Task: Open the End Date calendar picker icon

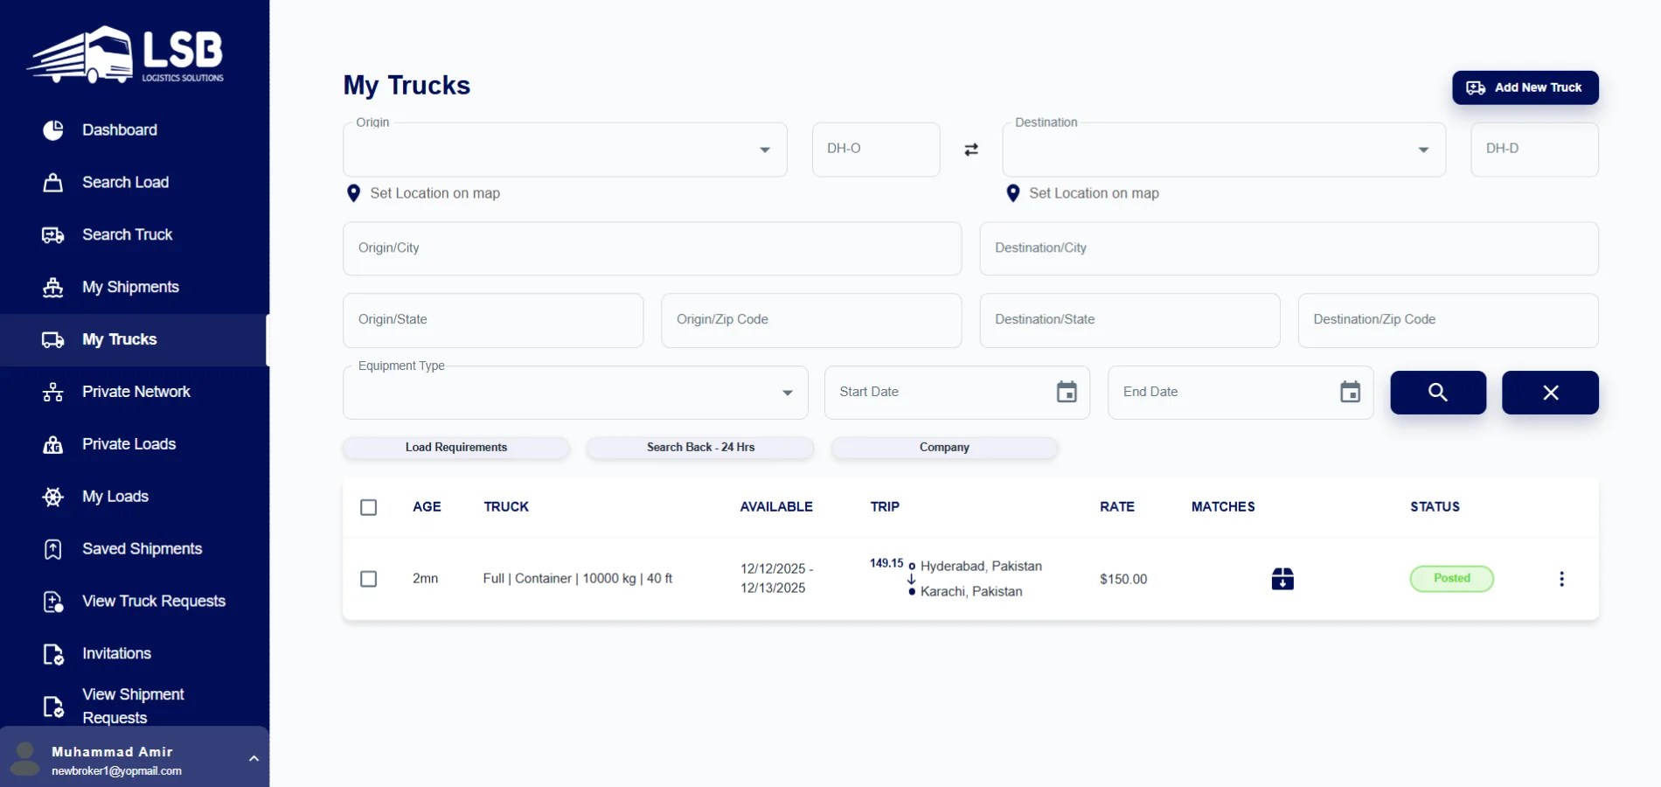Action: (x=1349, y=393)
